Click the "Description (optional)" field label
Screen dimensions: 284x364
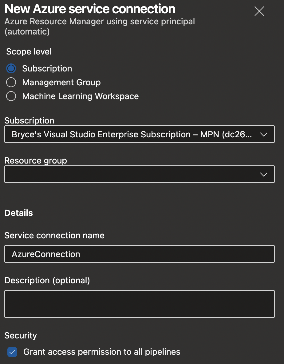point(47,281)
